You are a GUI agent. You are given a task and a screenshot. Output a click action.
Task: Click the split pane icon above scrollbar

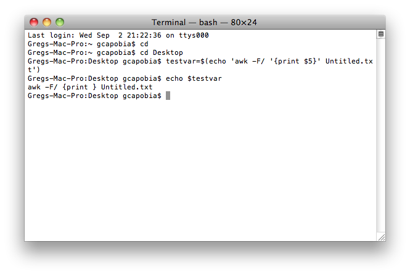click(x=381, y=35)
